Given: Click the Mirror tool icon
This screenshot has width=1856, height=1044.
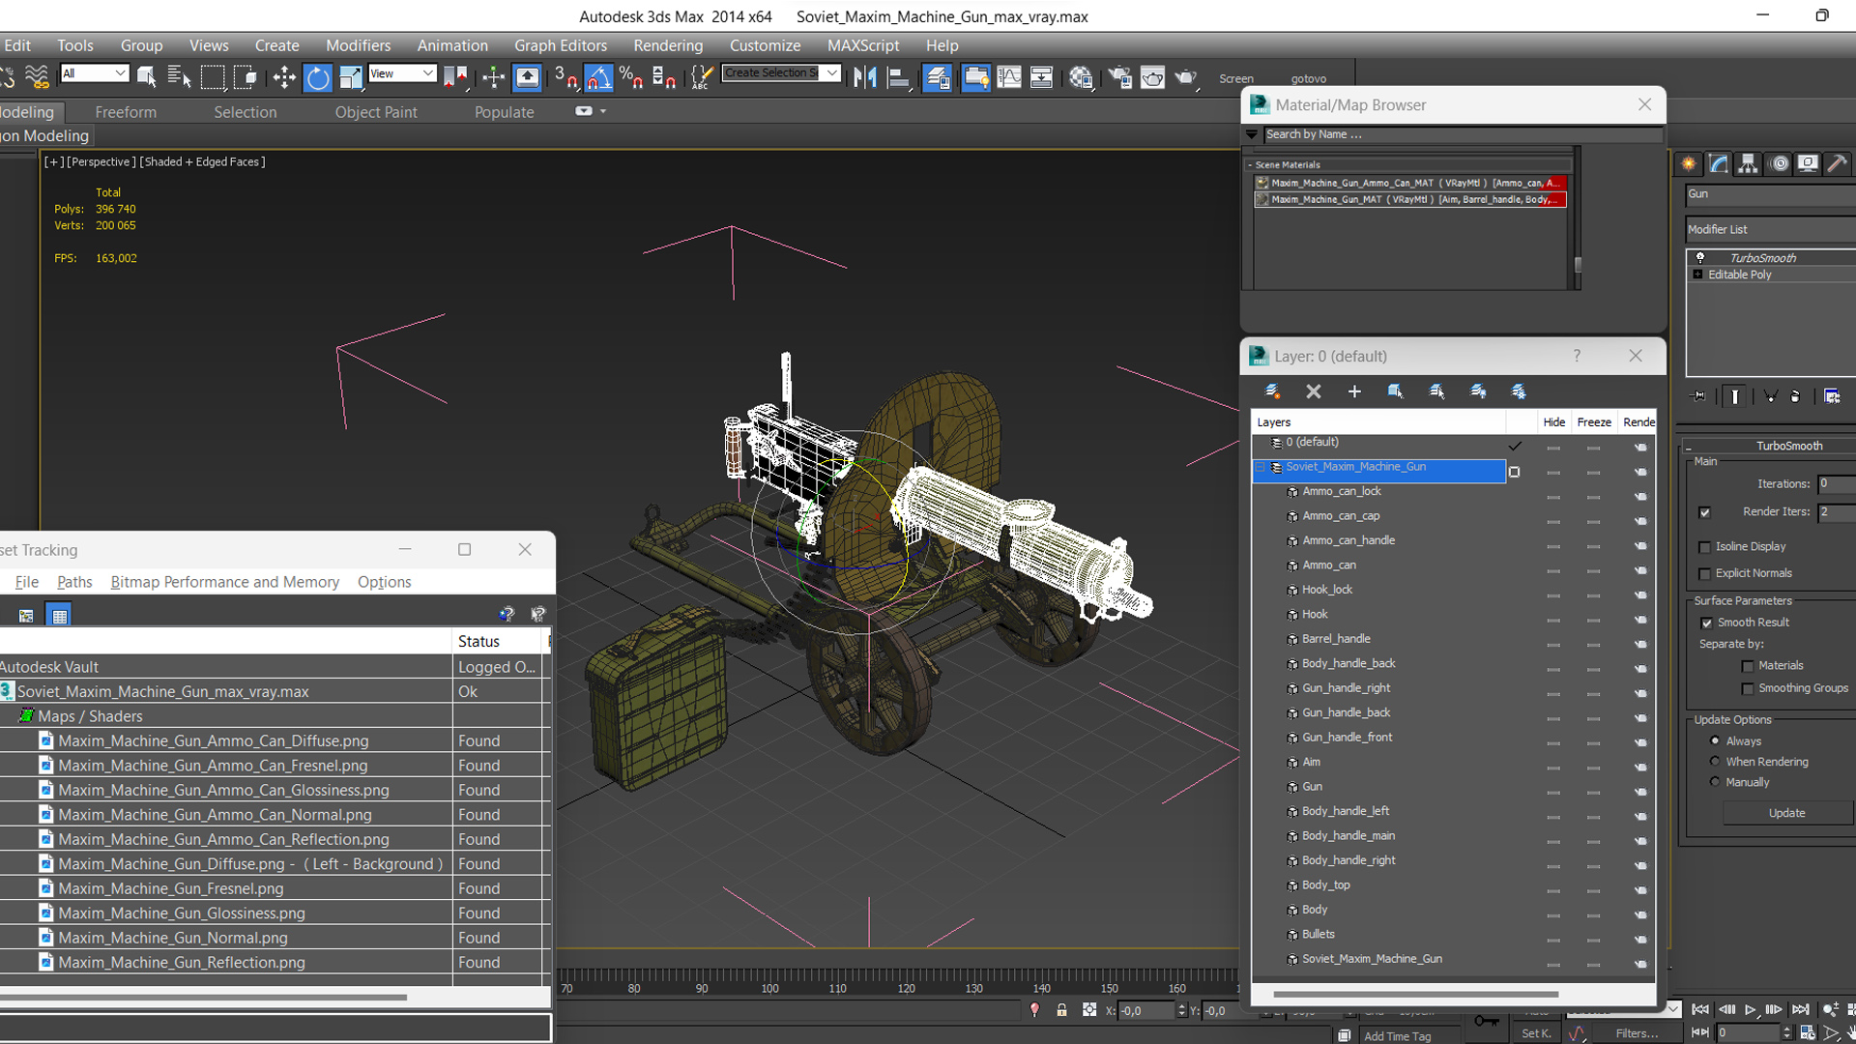Looking at the screenshot, I should coord(865,77).
